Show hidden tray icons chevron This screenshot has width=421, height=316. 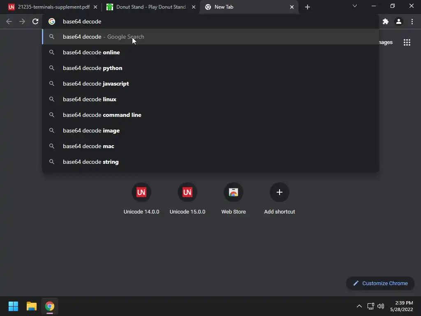coord(359,306)
